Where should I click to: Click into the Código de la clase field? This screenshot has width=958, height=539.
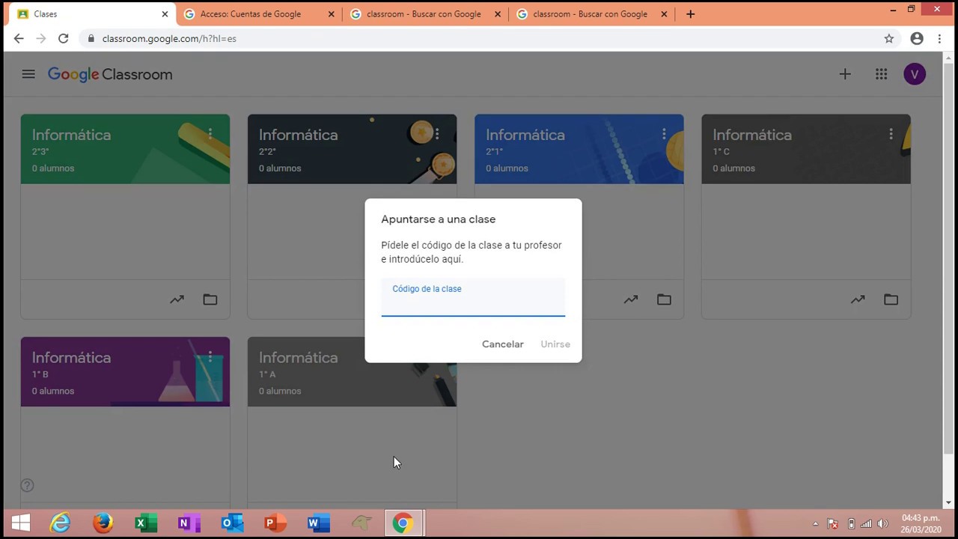point(473,297)
